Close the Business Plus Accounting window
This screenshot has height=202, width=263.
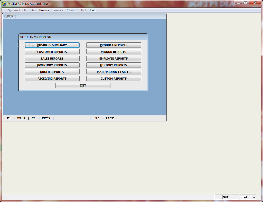[255, 3]
